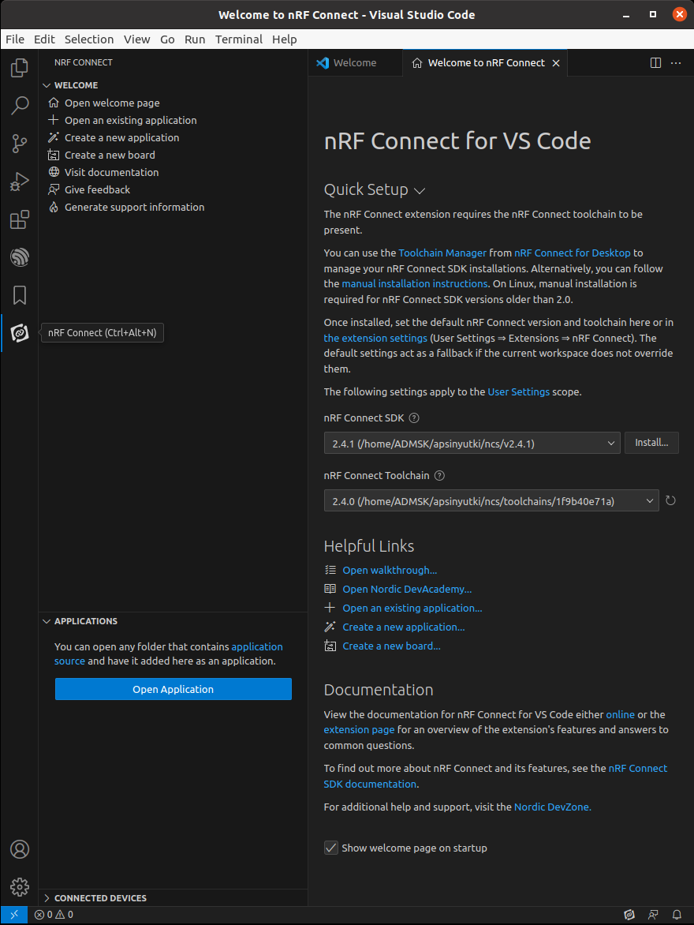Image resolution: width=694 pixels, height=925 pixels.
Task: Toggle Show welcome page on startup checkbox
Action: click(330, 848)
